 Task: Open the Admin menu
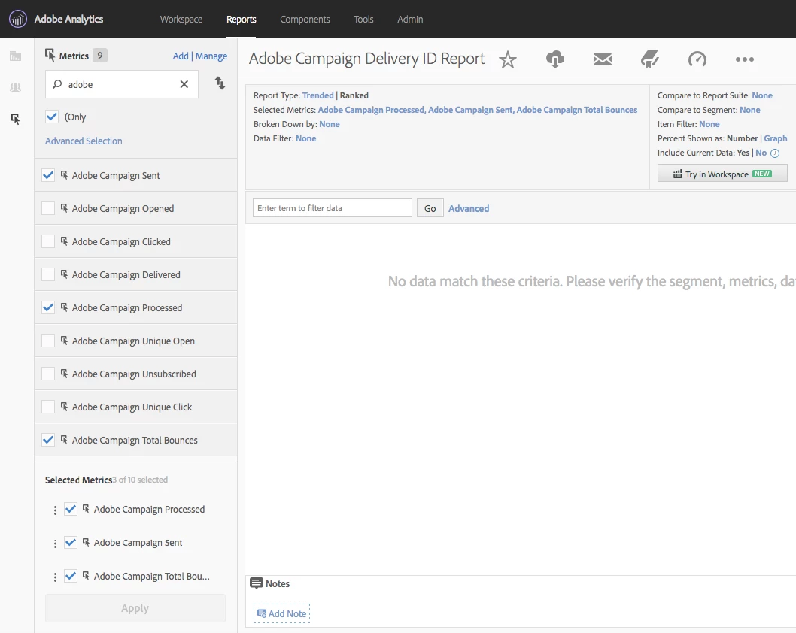[x=410, y=20]
